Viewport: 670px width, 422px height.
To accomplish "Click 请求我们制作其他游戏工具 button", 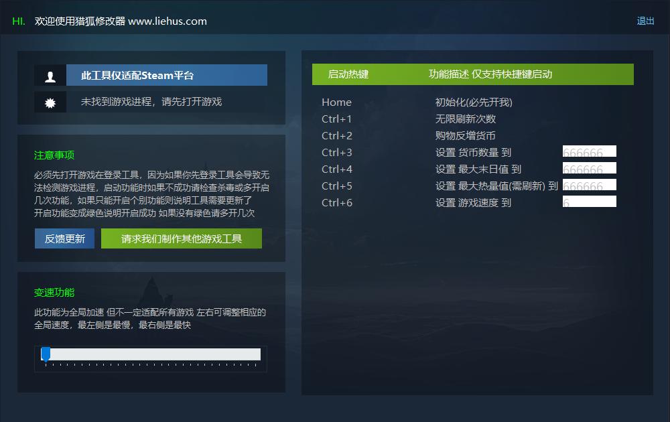I will tap(182, 238).
